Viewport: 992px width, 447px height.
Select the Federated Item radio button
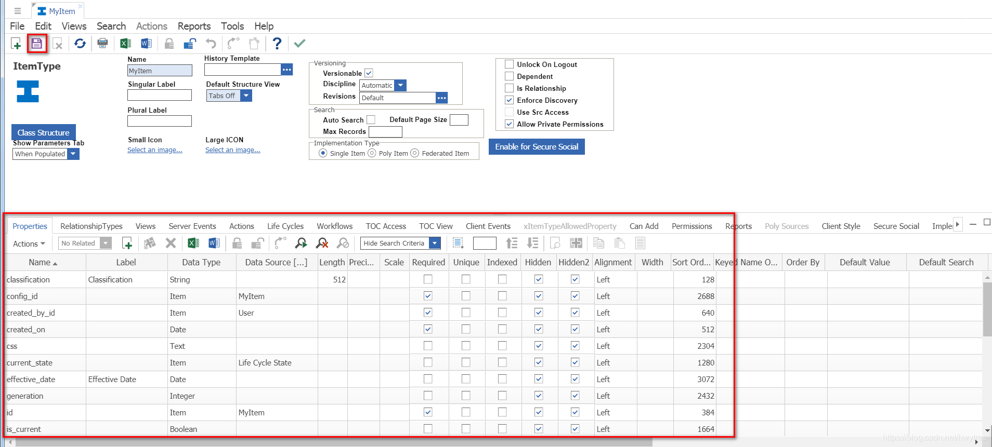415,153
